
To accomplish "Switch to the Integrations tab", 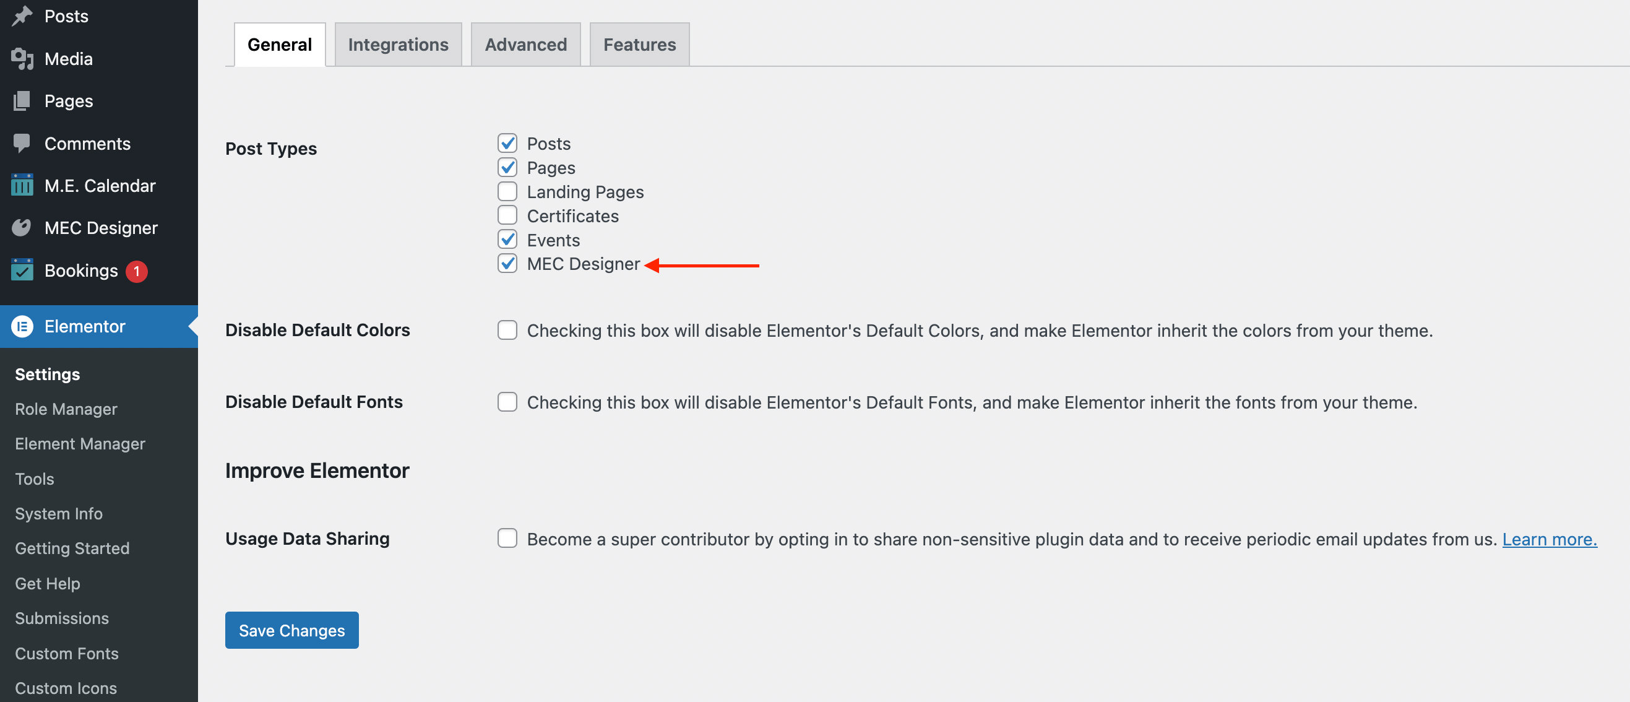I will pos(397,45).
